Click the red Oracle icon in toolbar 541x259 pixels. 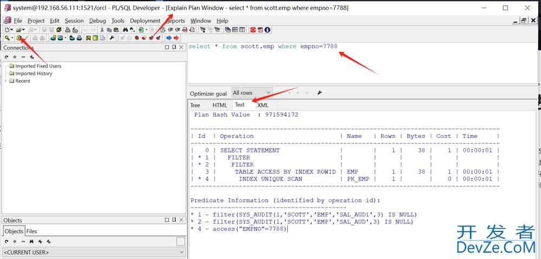(253, 30)
